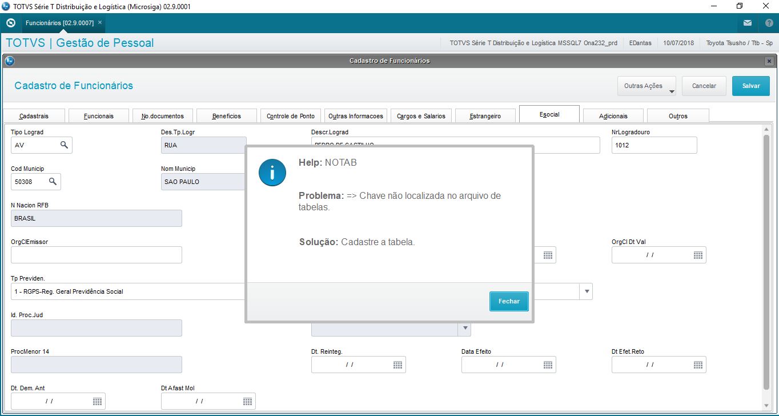Click into the OrgClEmissor input field
Screen dimensions: 779x416
click(97, 255)
